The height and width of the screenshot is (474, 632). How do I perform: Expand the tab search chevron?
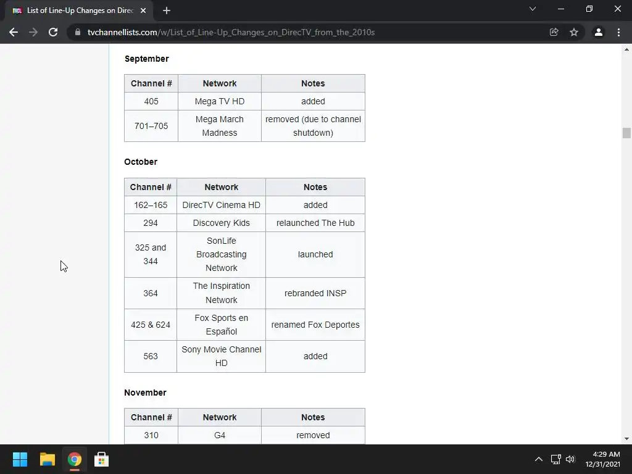tap(533, 9)
